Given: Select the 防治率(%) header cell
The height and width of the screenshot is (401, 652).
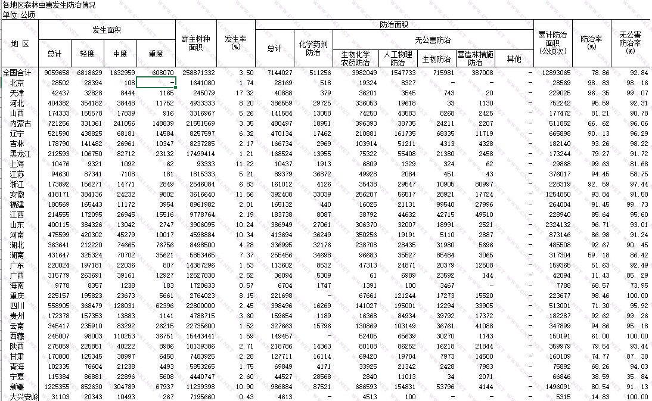Looking at the screenshot, I should tap(592, 43).
